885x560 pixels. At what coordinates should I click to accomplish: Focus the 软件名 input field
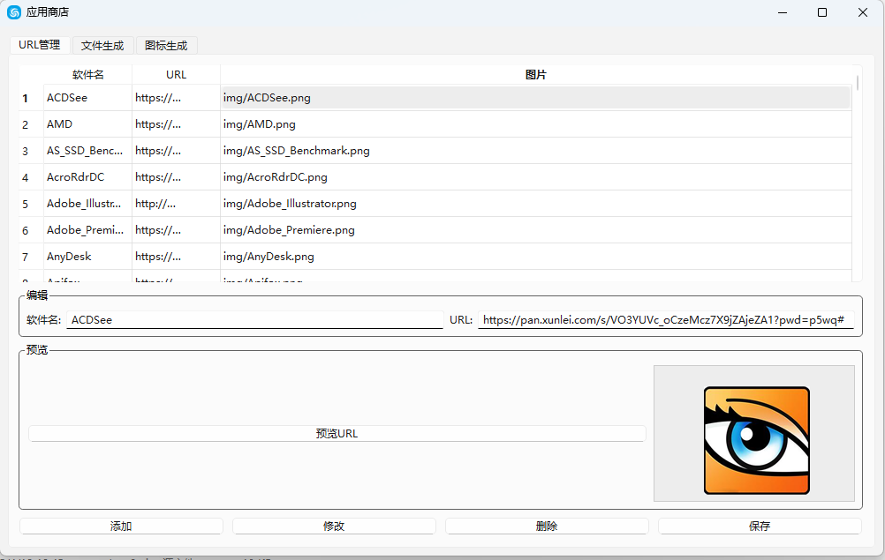tap(254, 319)
